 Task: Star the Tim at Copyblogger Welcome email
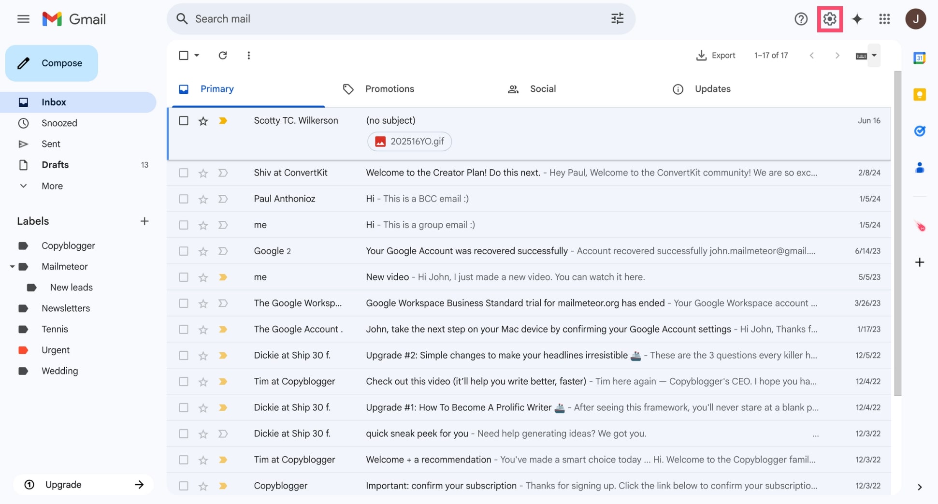click(203, 460)
